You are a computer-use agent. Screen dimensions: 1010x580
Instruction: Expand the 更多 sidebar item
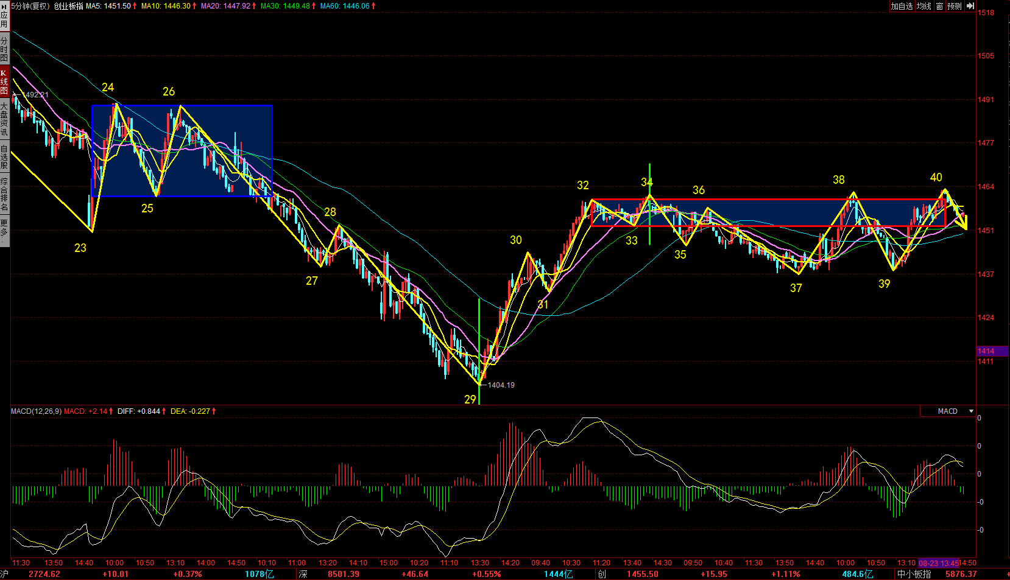tap(4, 229)
